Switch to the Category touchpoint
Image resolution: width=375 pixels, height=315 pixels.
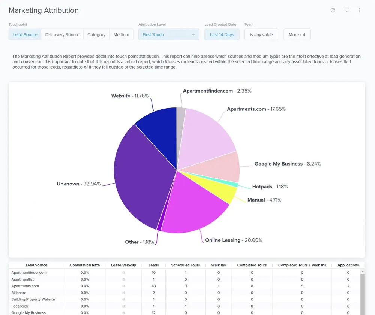[96, 34]
